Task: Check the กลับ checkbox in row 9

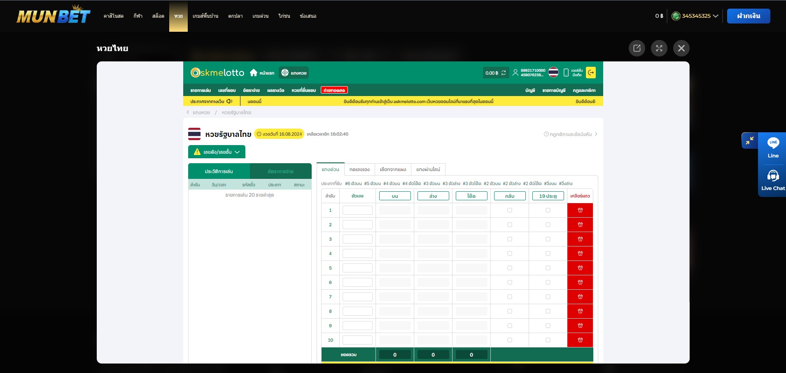Action: coord(510,326)
